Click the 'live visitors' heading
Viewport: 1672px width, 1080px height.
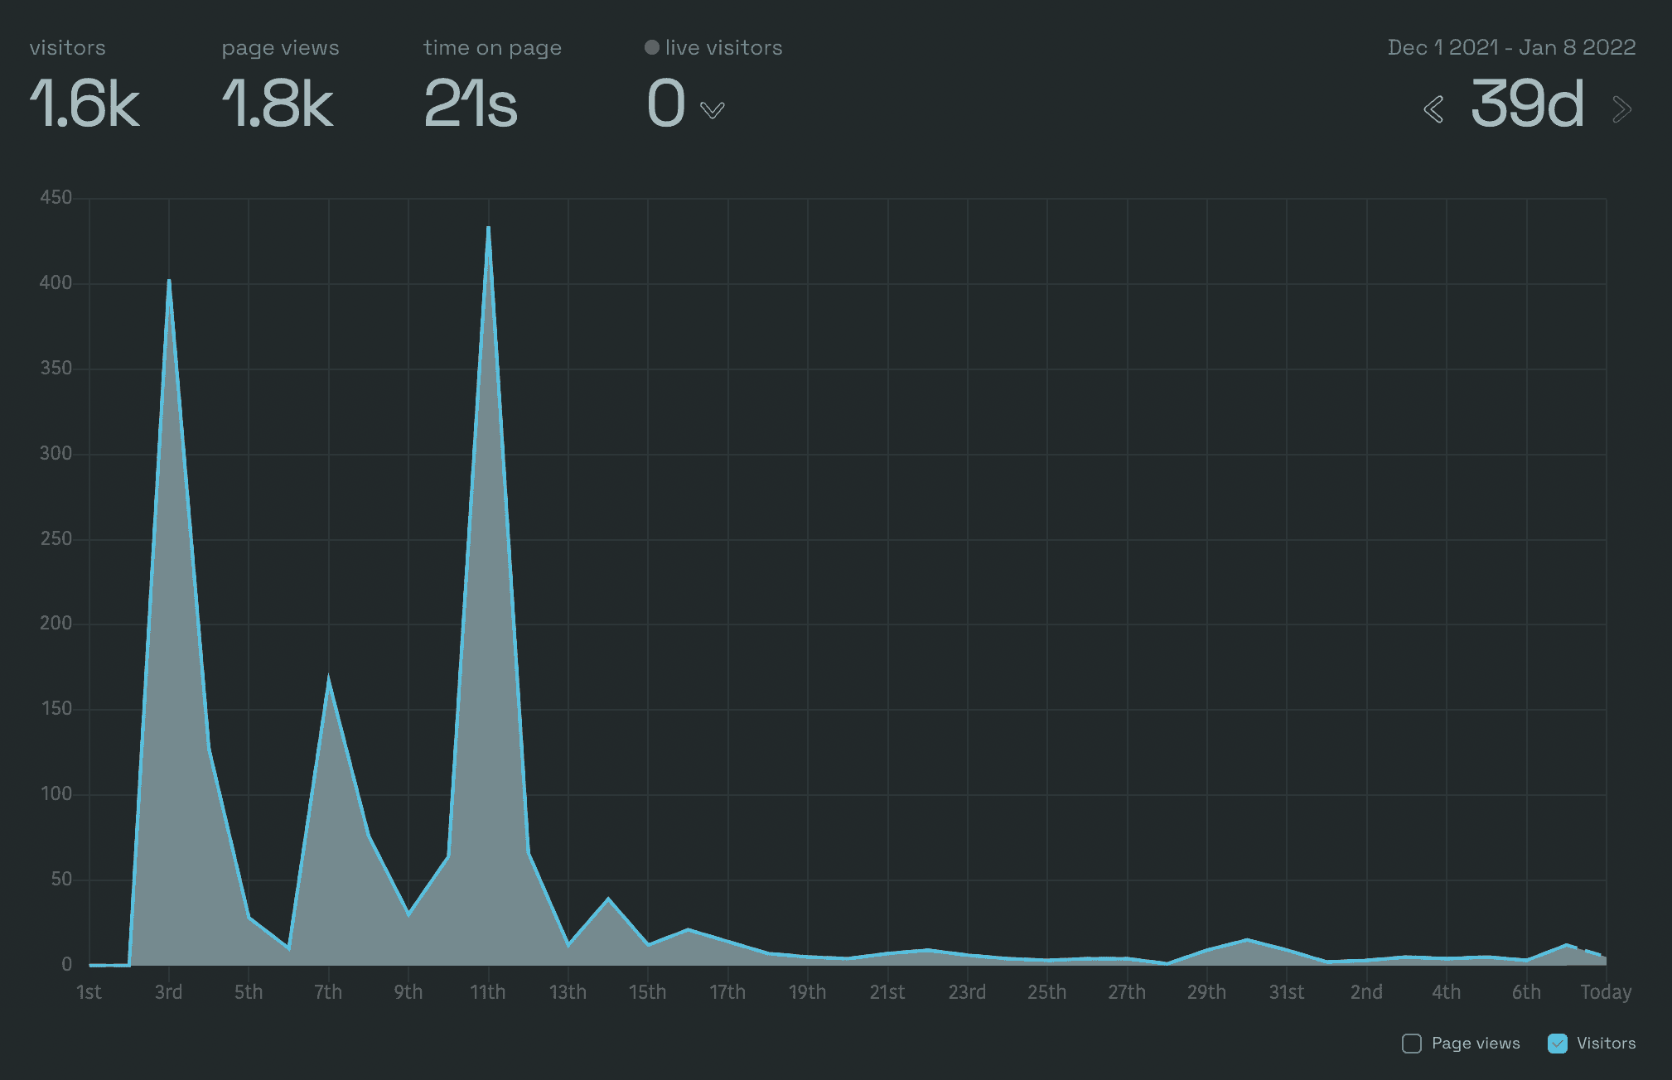(723, 48)
